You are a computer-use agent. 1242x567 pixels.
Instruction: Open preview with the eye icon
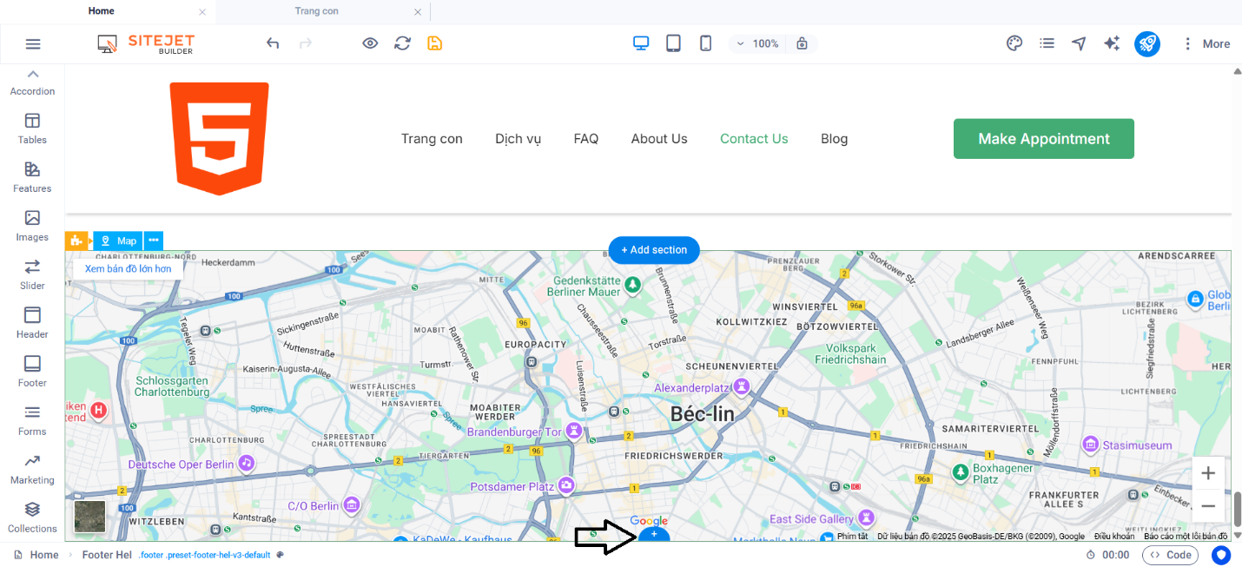click(x=370, y=43)
